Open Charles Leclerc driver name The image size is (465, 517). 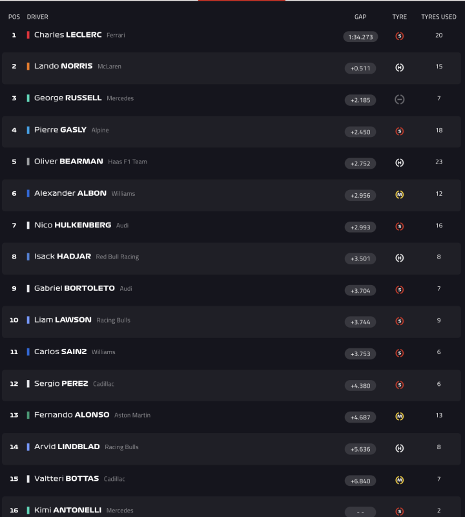point(68,35)
